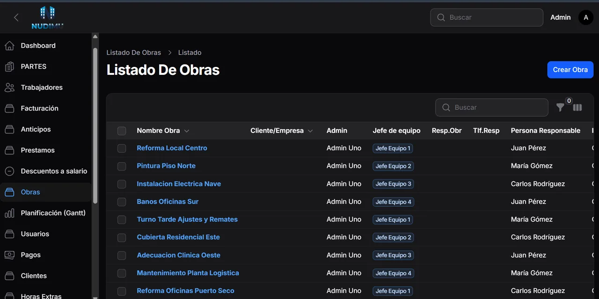
Task: Open the Horas Extras menu item
Action: tap(46, 296)
